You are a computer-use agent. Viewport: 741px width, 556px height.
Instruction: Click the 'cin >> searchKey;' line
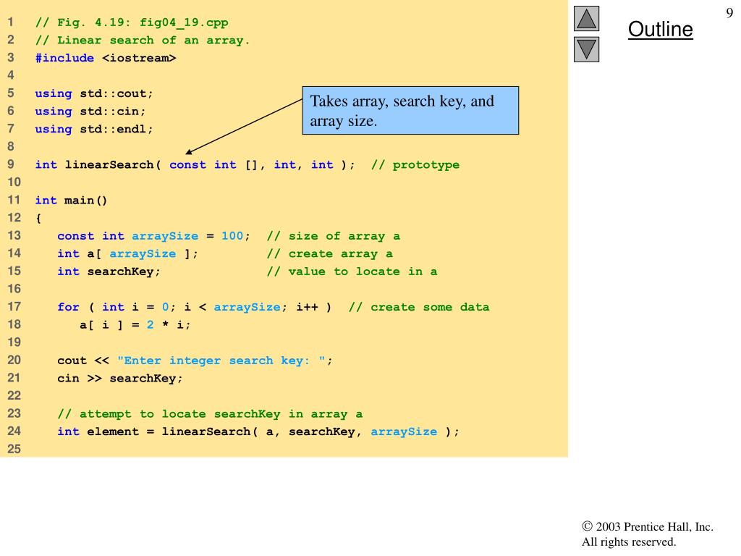(120, 379)
